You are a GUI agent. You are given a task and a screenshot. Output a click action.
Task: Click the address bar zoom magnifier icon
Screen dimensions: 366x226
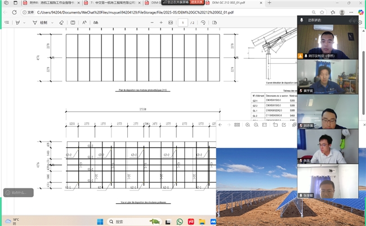(x=314, y=12)
